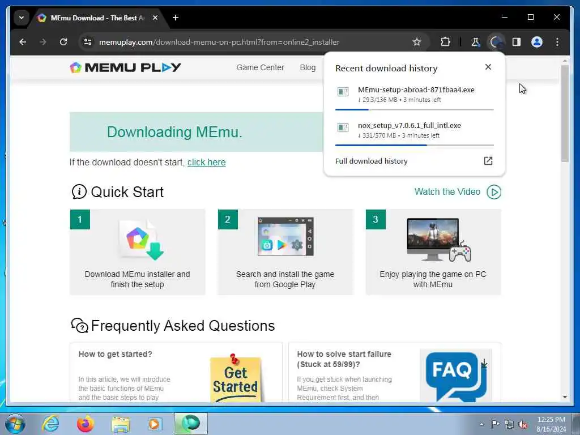Click the MEMU PLAY logo
Screen dimensions: 580x435
tap(125, 67)
